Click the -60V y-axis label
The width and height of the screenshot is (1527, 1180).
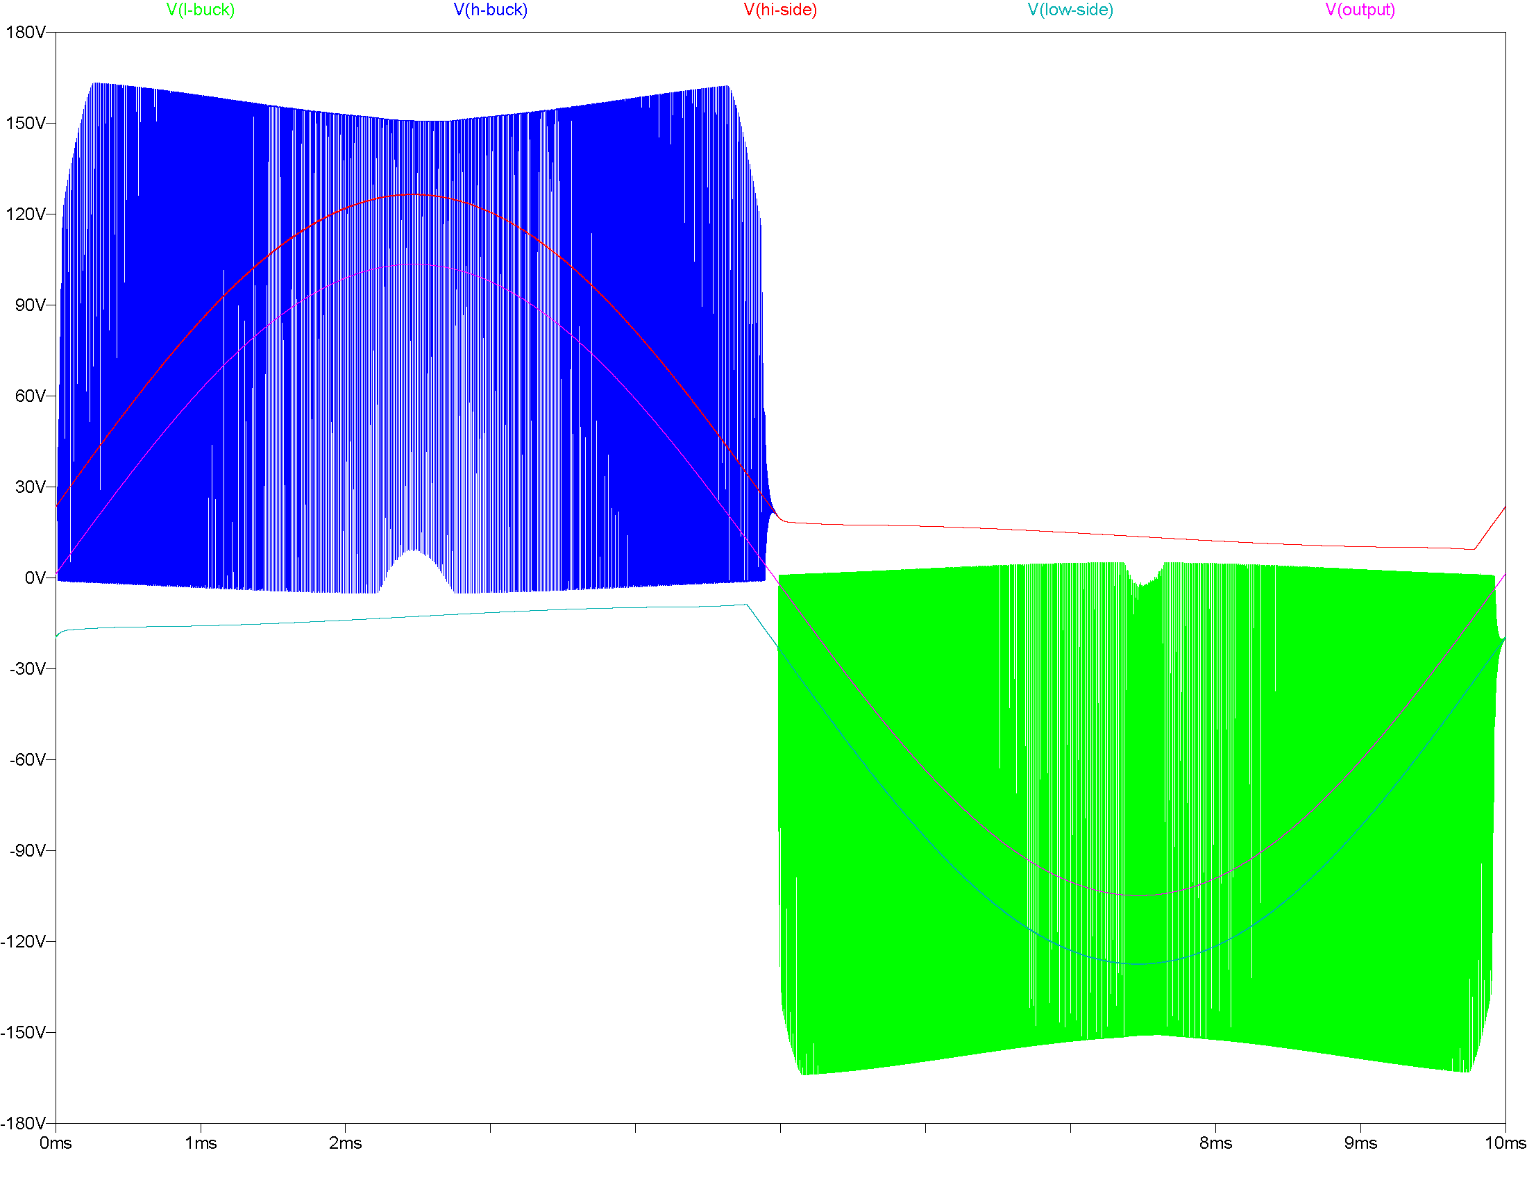point(28,759)
